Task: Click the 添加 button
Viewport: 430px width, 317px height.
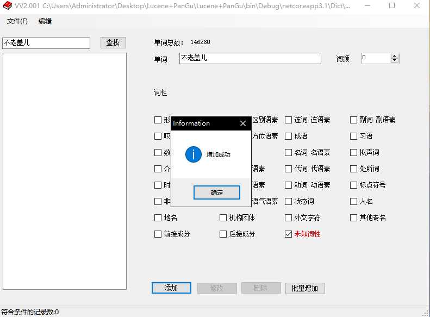Action: tap(171, 288)
